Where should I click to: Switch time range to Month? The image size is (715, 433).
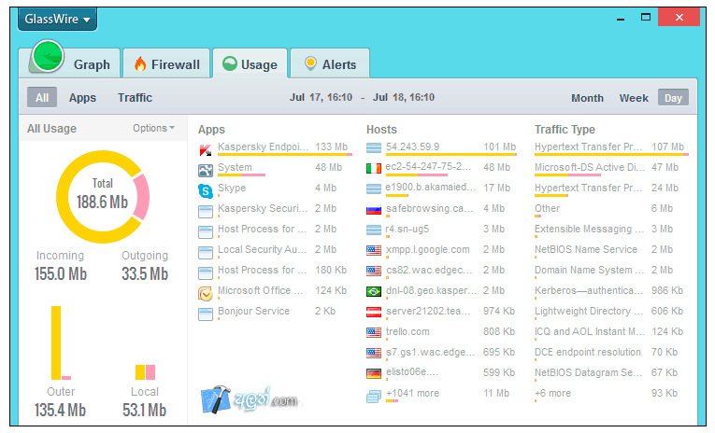point(587,98)
